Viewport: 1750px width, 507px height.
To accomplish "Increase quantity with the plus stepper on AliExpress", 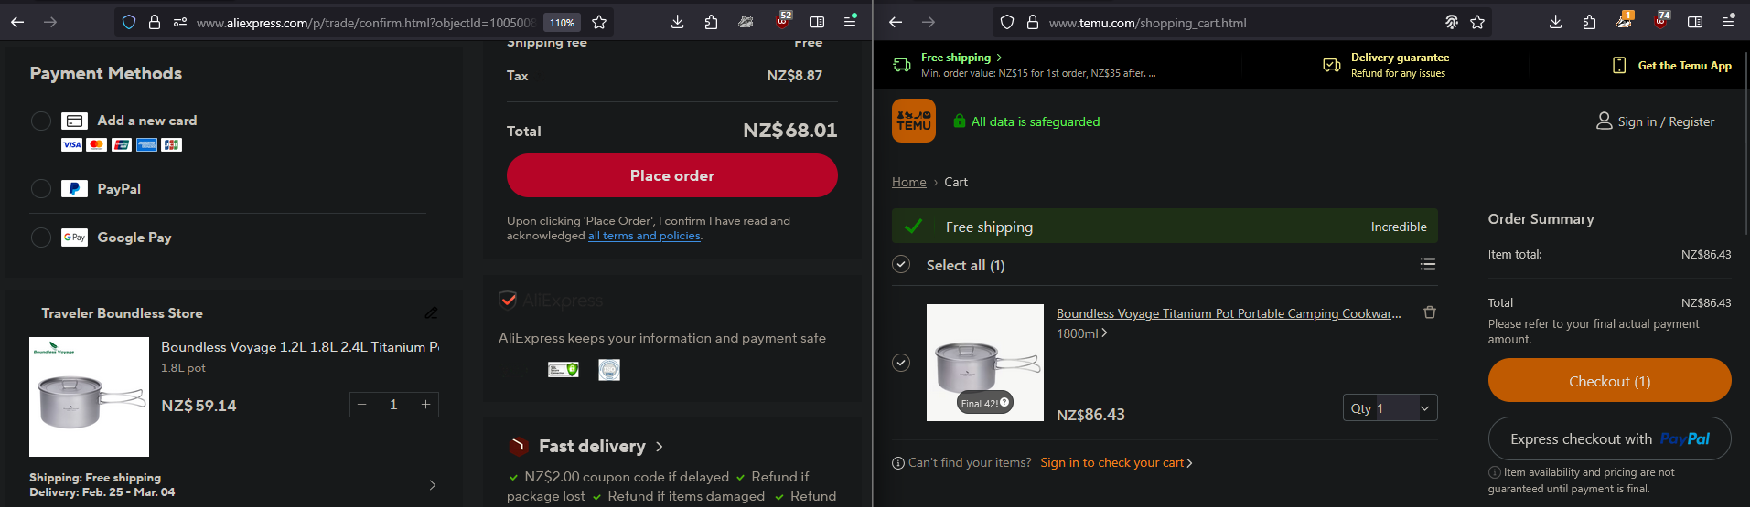I will pyautogui.click(x=425, y=405).
